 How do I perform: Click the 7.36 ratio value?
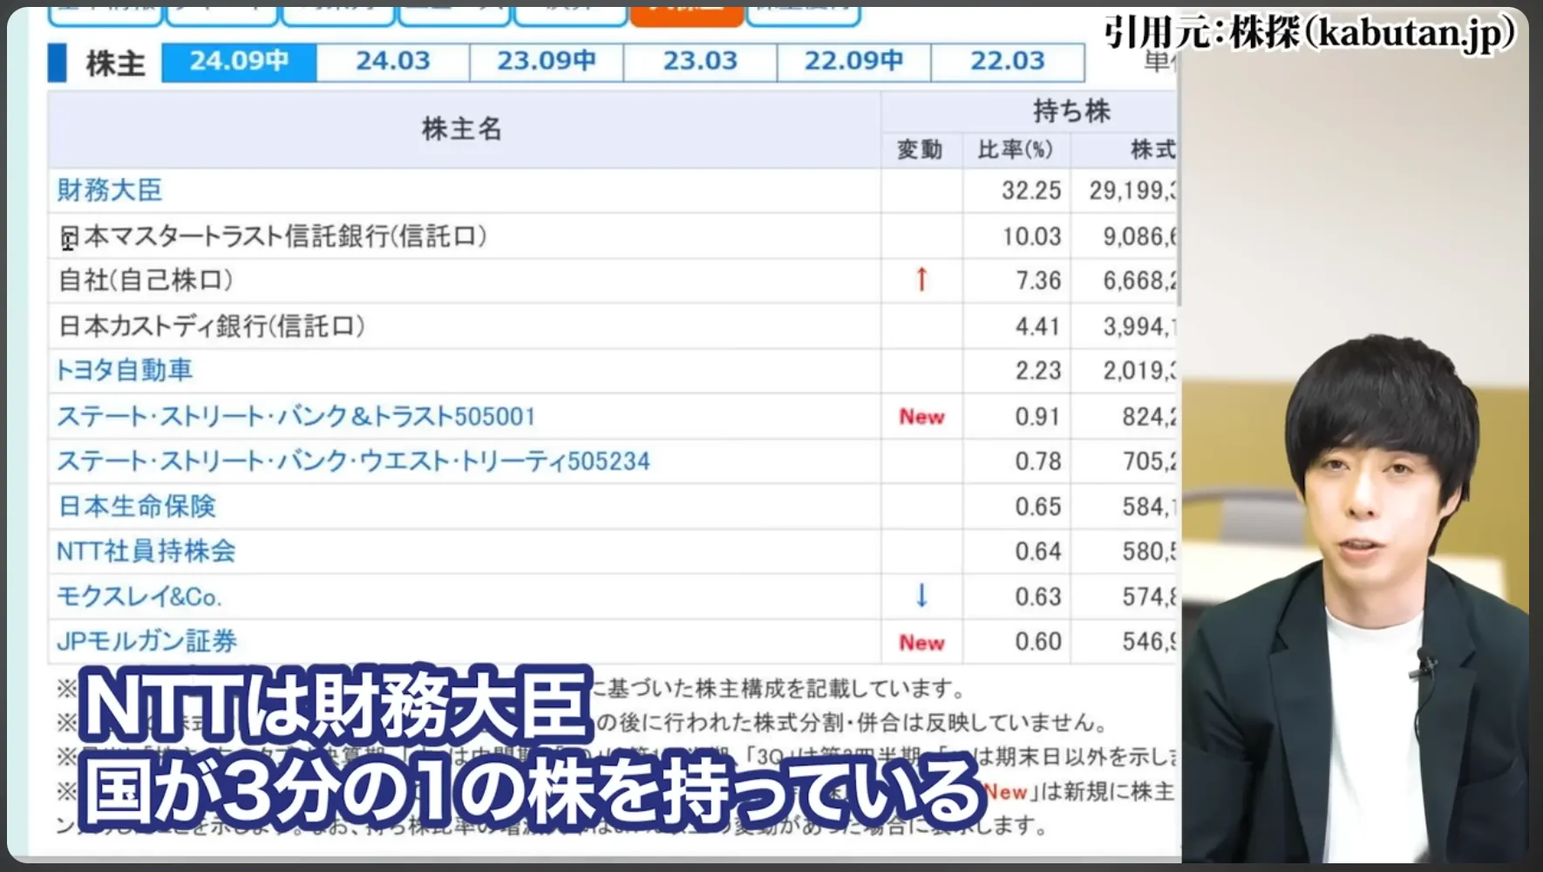tap(1038, 281)
